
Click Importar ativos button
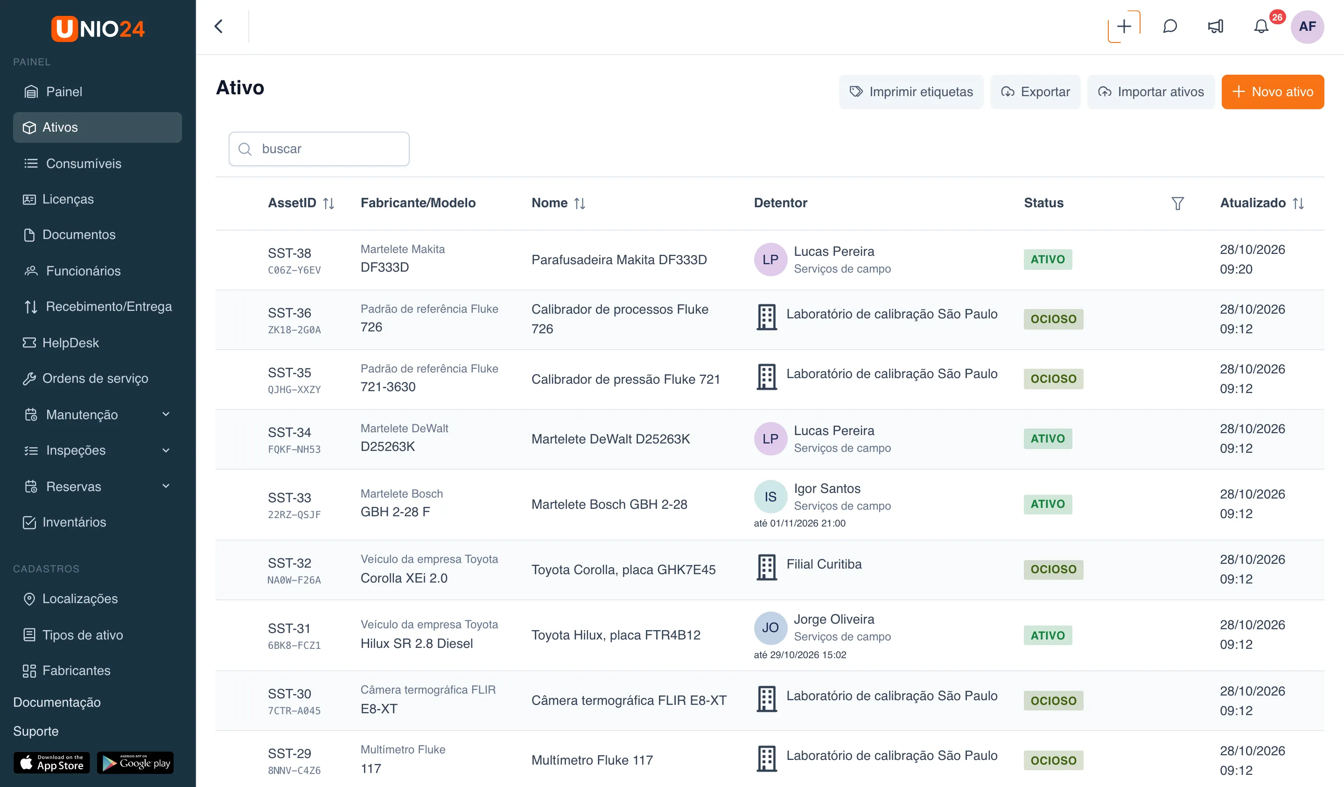pos(1150,92)
